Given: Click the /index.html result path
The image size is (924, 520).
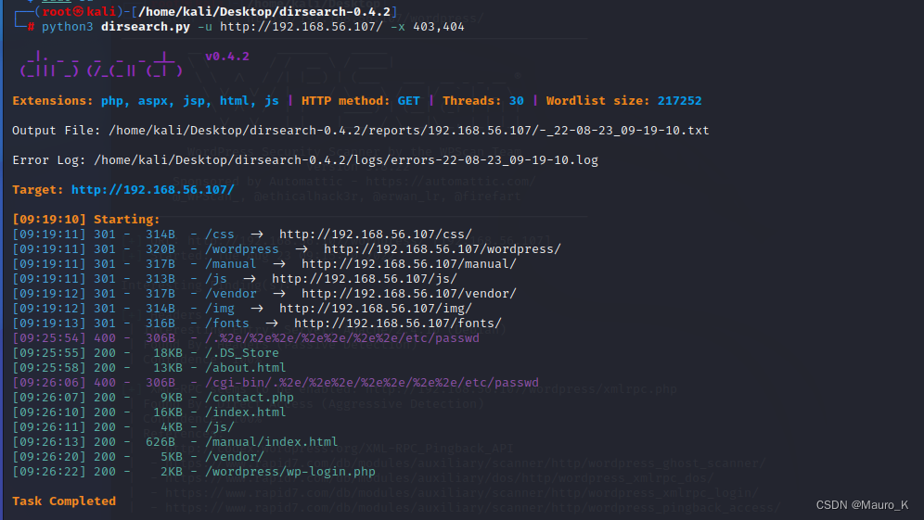Looking at the screenshot, I should (x=245, y=412).
